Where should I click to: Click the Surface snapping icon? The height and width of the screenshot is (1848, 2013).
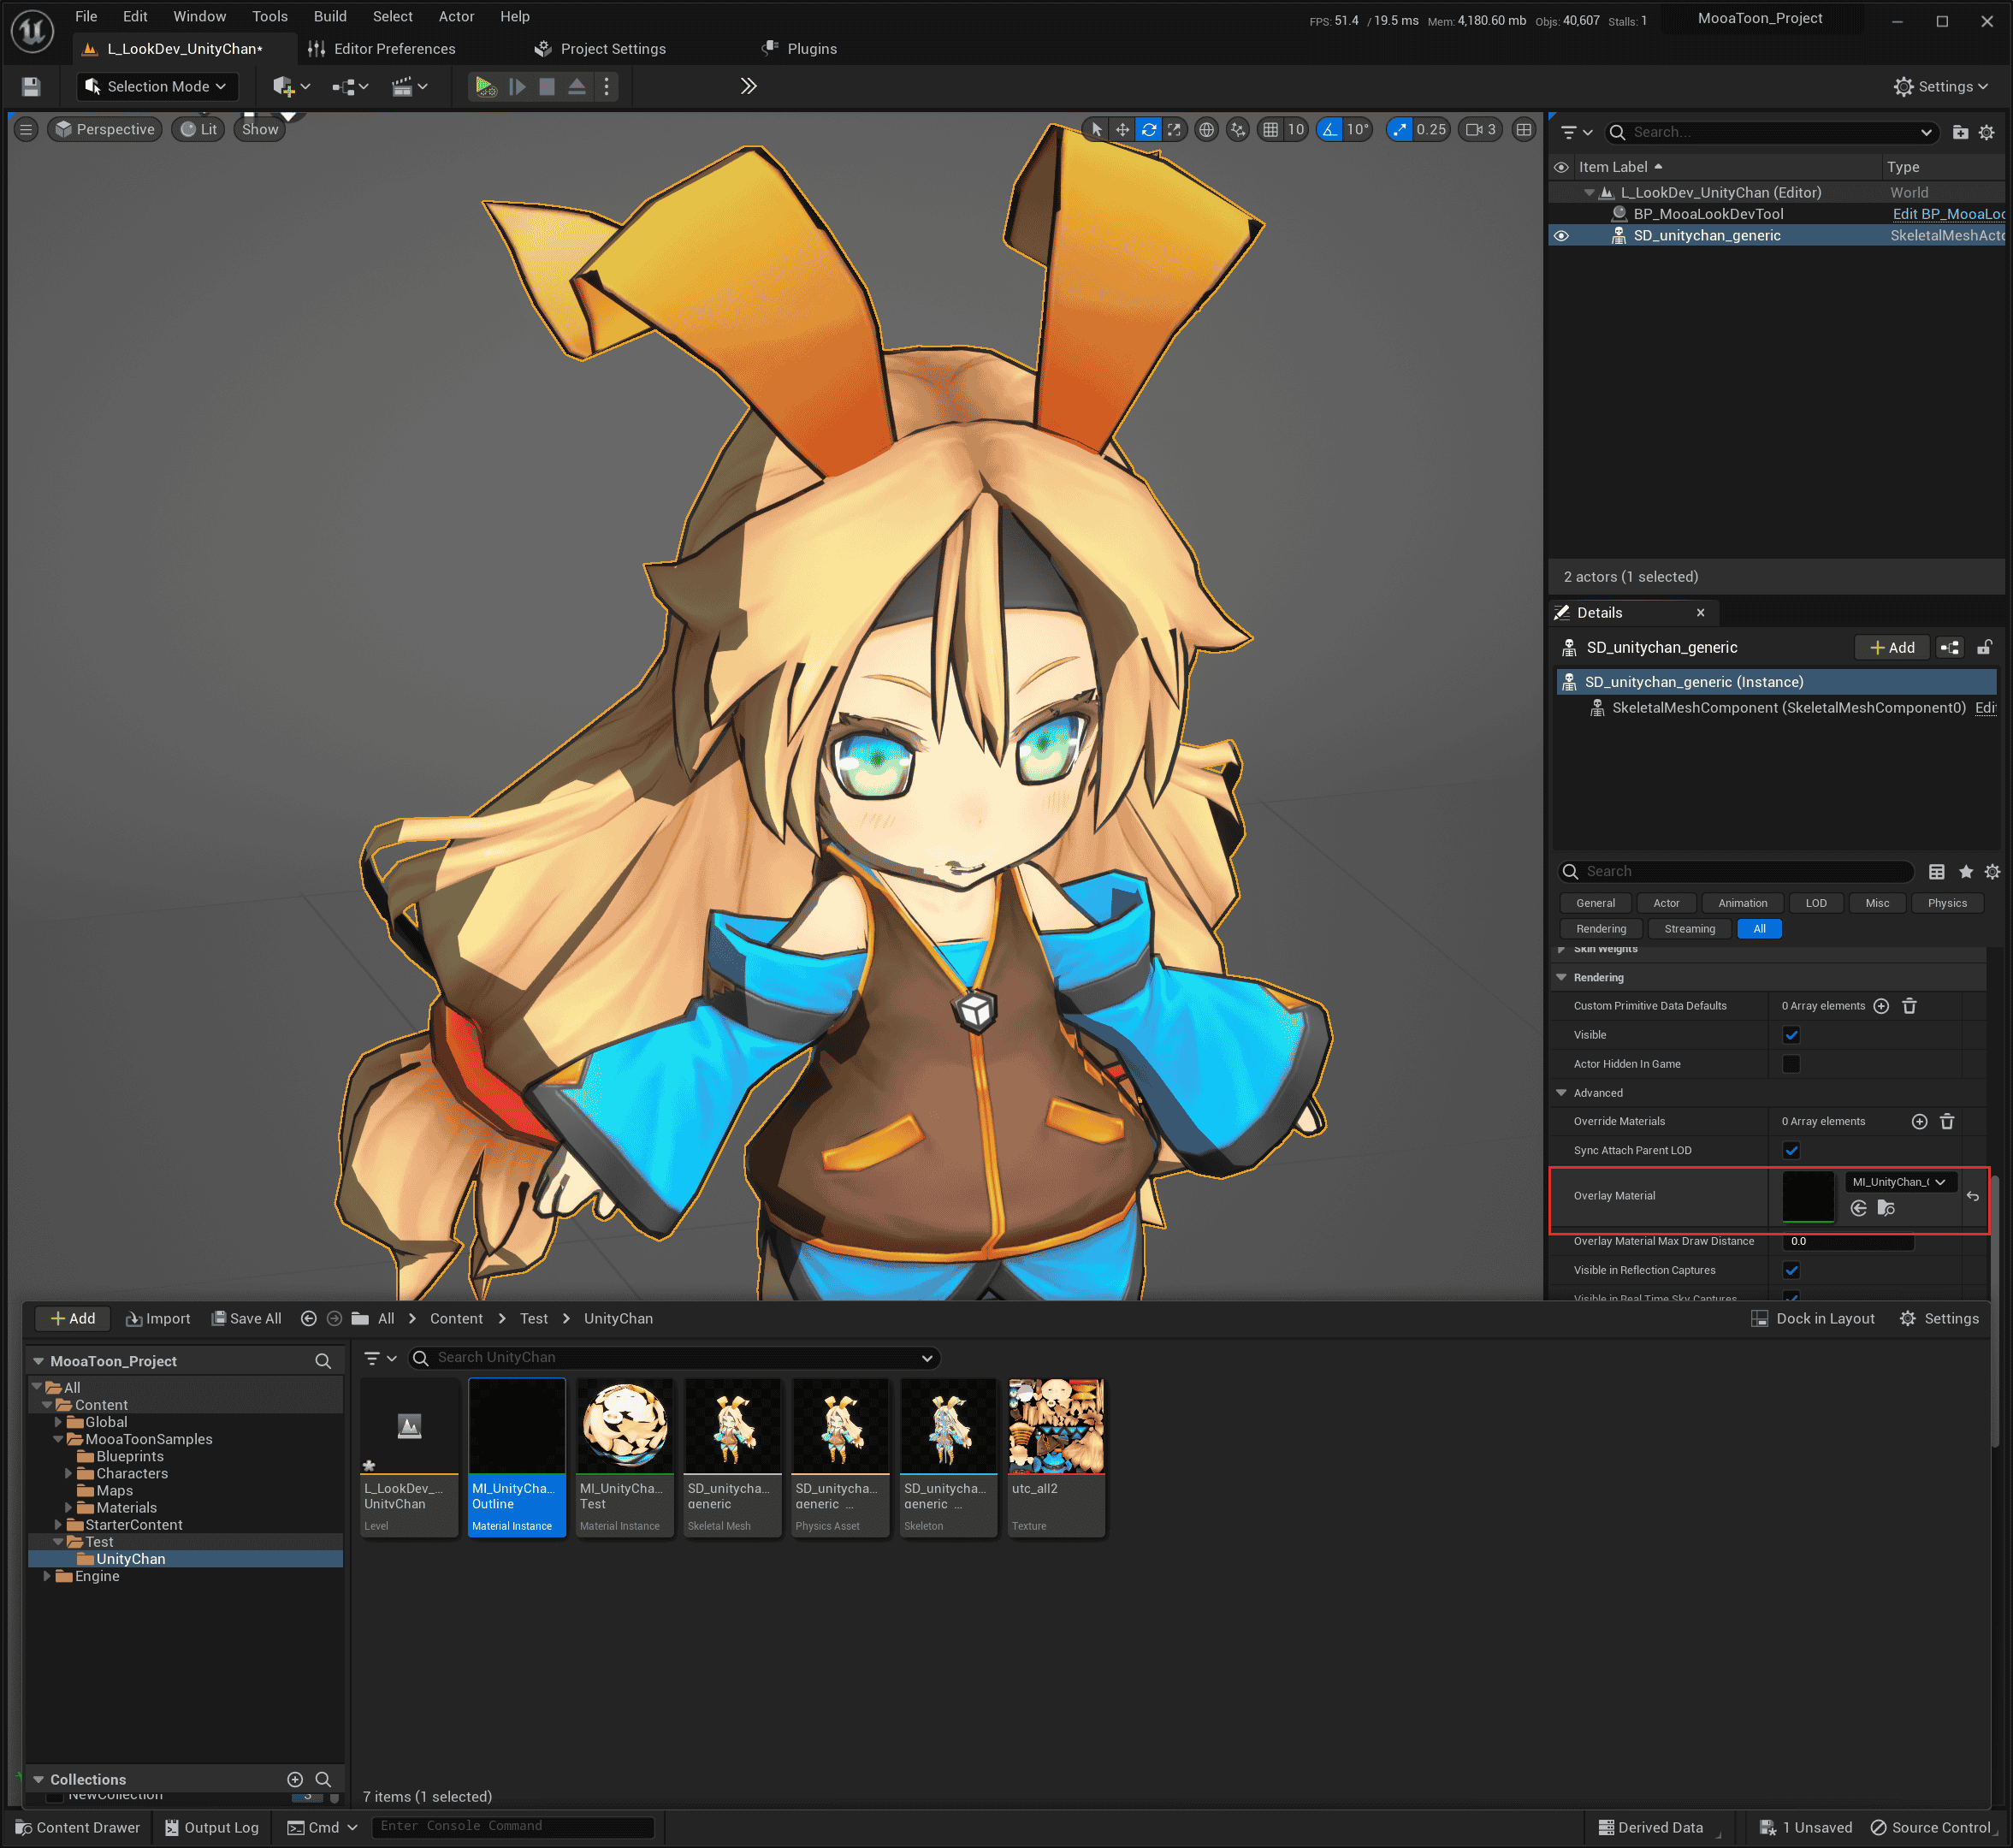(x=1238, y=129)
